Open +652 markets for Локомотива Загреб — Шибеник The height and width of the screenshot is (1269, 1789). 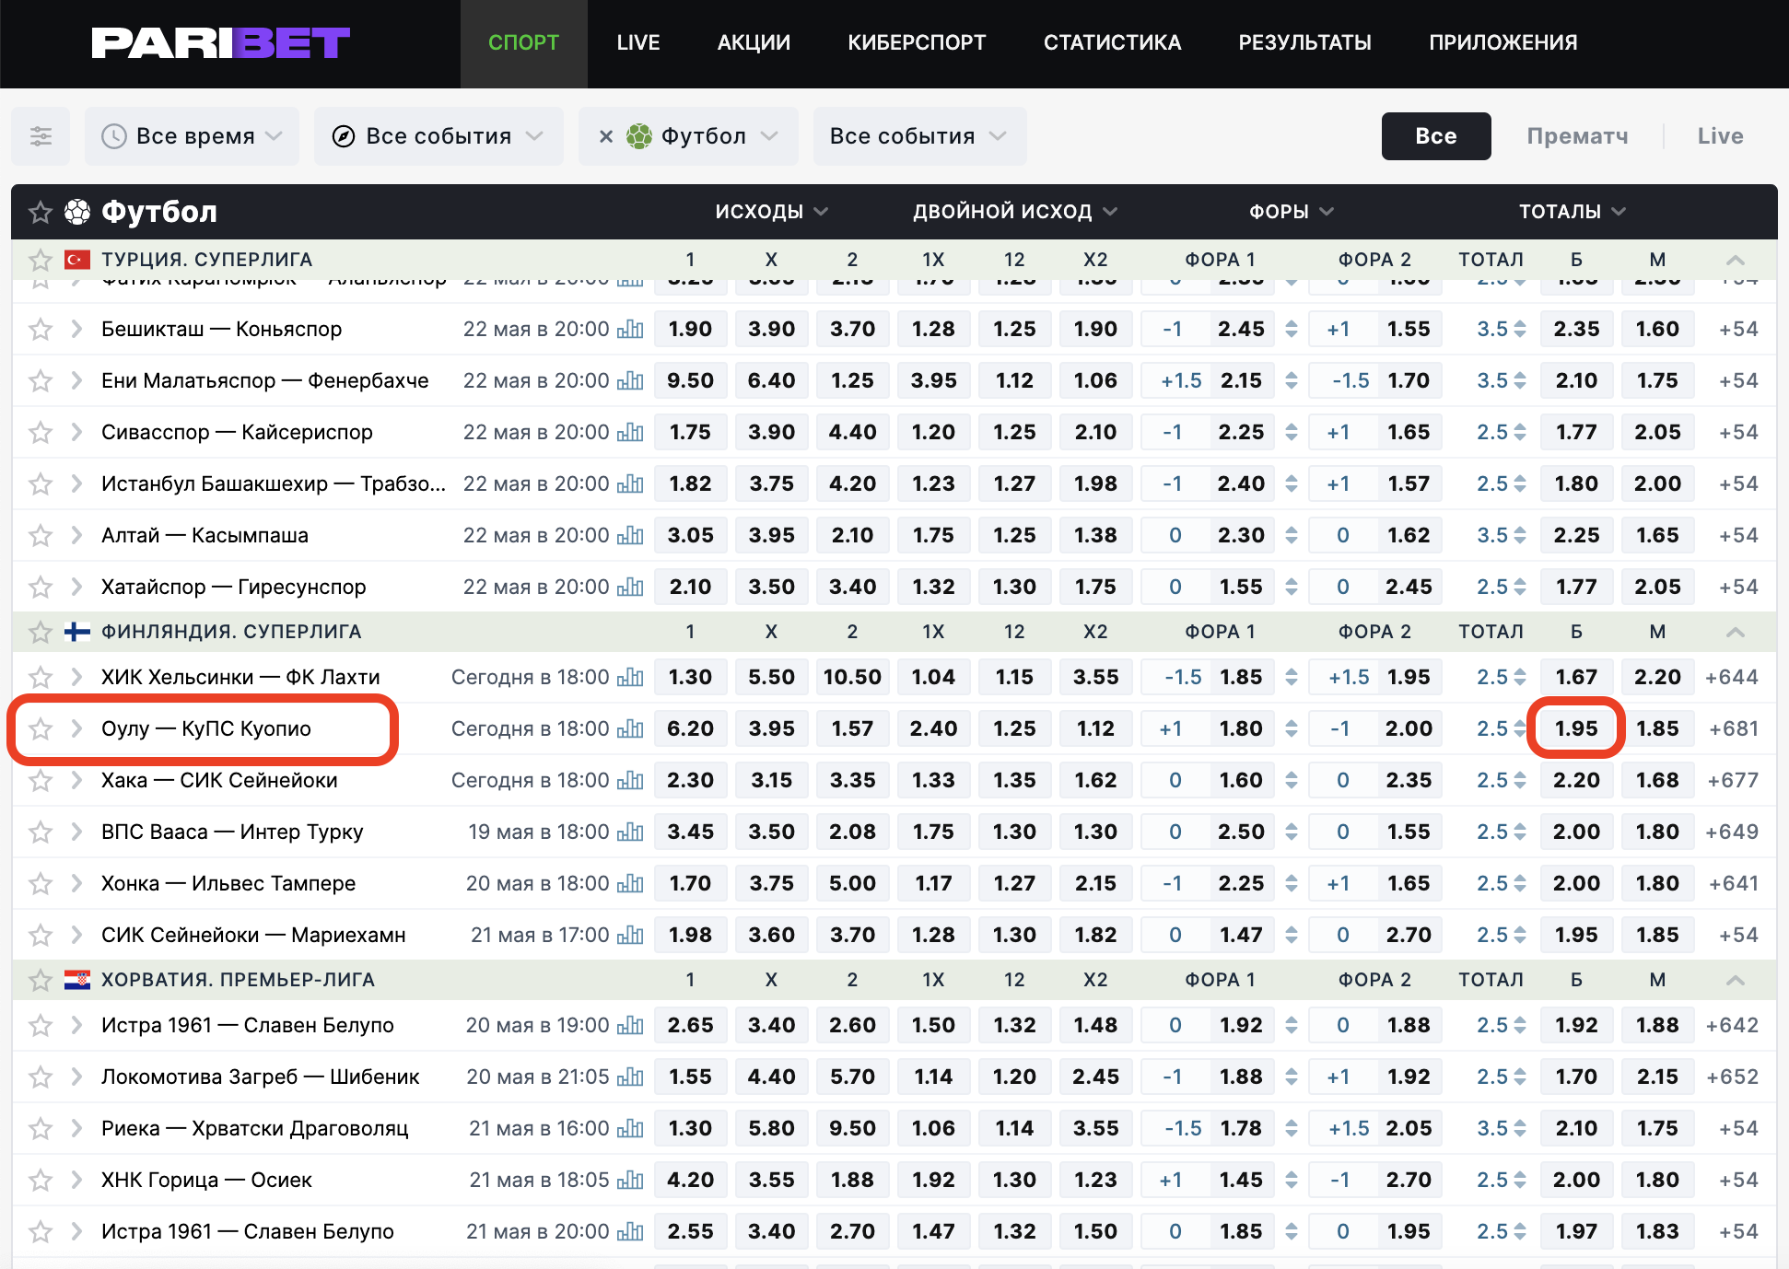pyautogui.click(x=1732, y=1077)
